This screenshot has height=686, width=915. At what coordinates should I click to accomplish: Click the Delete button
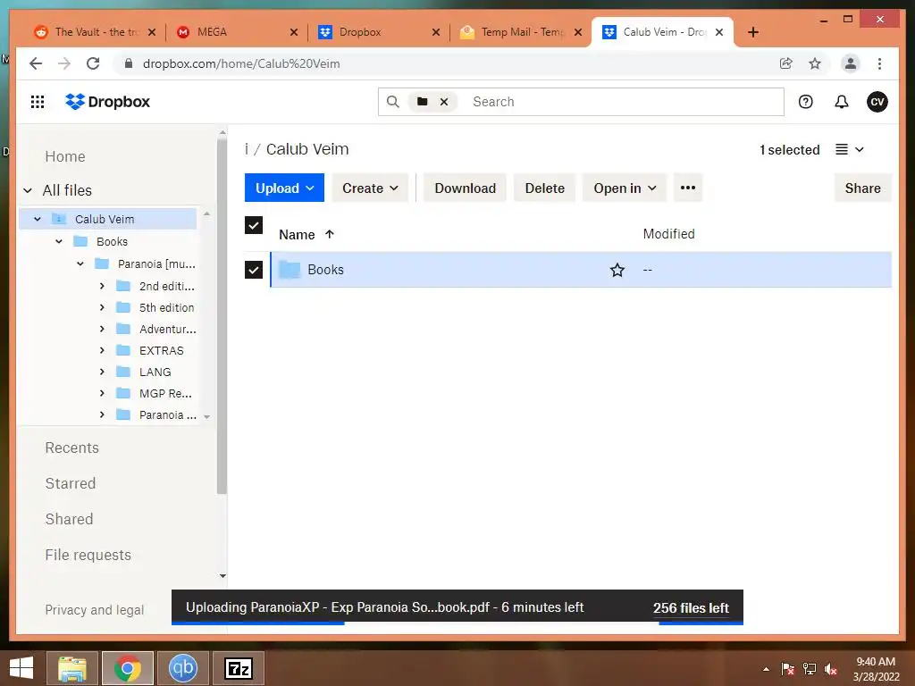[544, 188]
